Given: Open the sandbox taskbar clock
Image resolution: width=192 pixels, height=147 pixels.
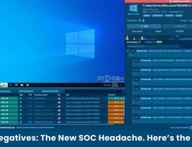Looking at the screenshot, I should [x=115, y=85].
